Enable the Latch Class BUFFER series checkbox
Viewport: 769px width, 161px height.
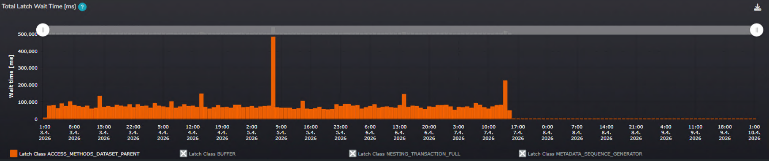[x=183, y=153]
